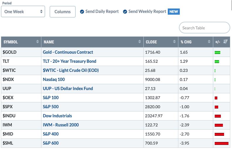Click the +/- column descending sort icon

click(x=226, y=42)
